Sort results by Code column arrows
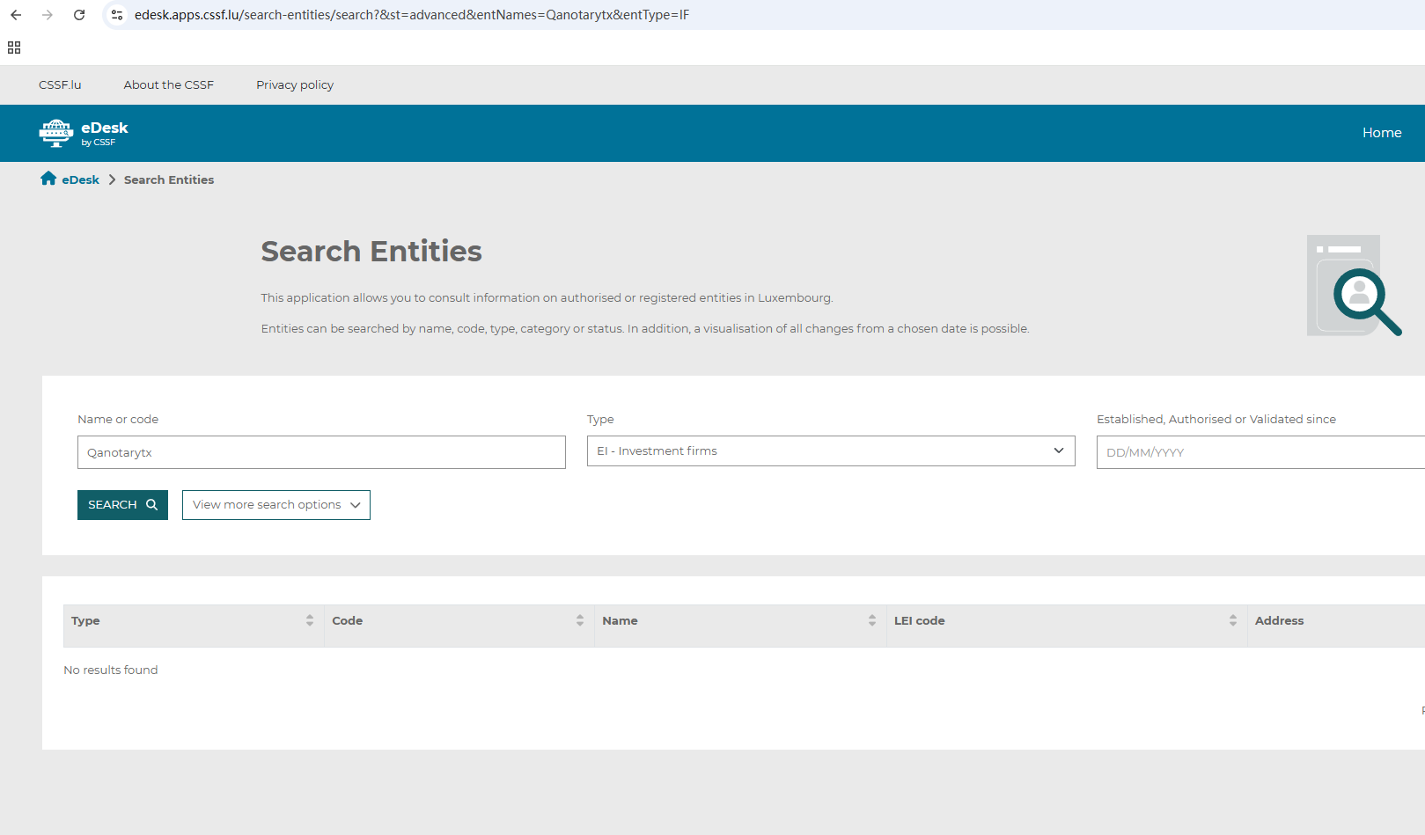 pyautogui.click(x=580, y=620)
